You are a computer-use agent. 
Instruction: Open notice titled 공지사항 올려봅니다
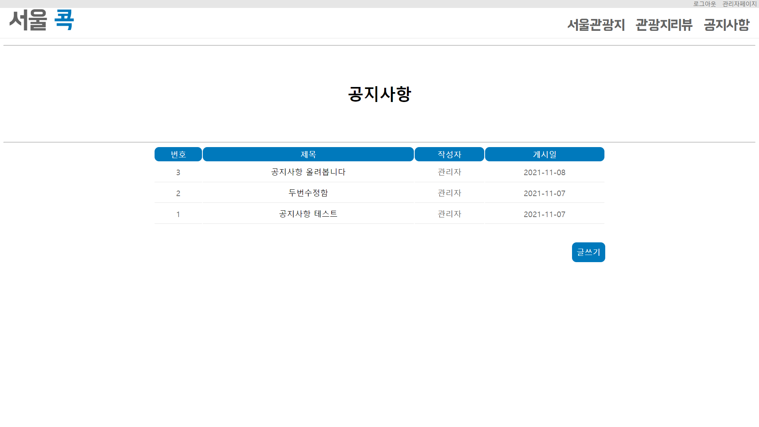[308, 172]
